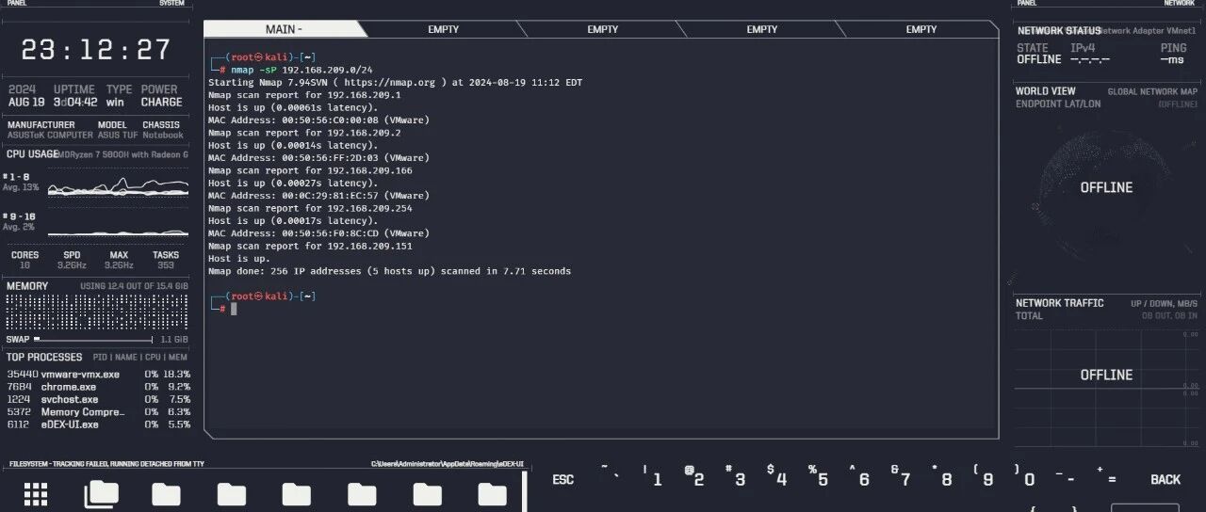Click the Nmap done summary line
Image resolution: width=1206 pixels, height=512 pixels.
[x=389, y=271]
